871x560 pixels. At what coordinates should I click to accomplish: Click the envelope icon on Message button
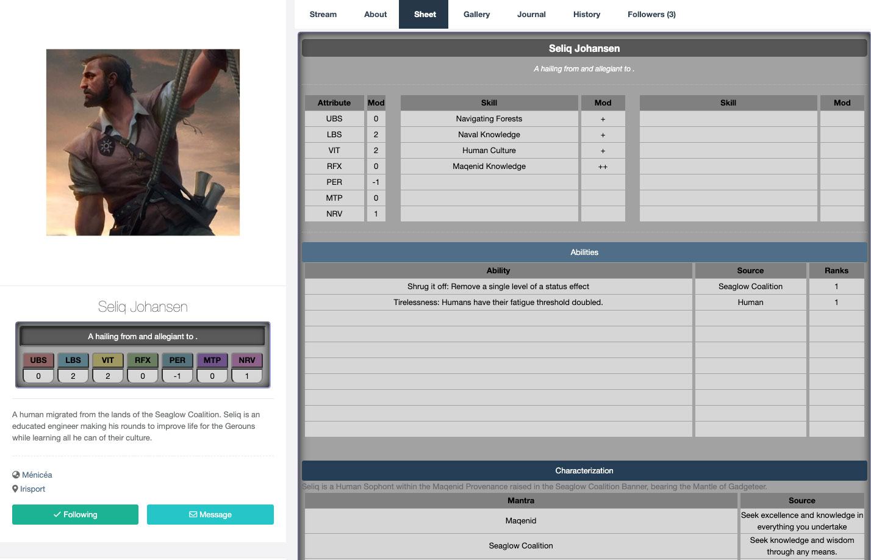tap(193, 514)
